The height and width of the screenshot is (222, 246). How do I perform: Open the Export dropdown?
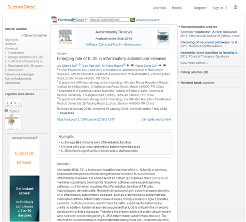tap(80, 20)
